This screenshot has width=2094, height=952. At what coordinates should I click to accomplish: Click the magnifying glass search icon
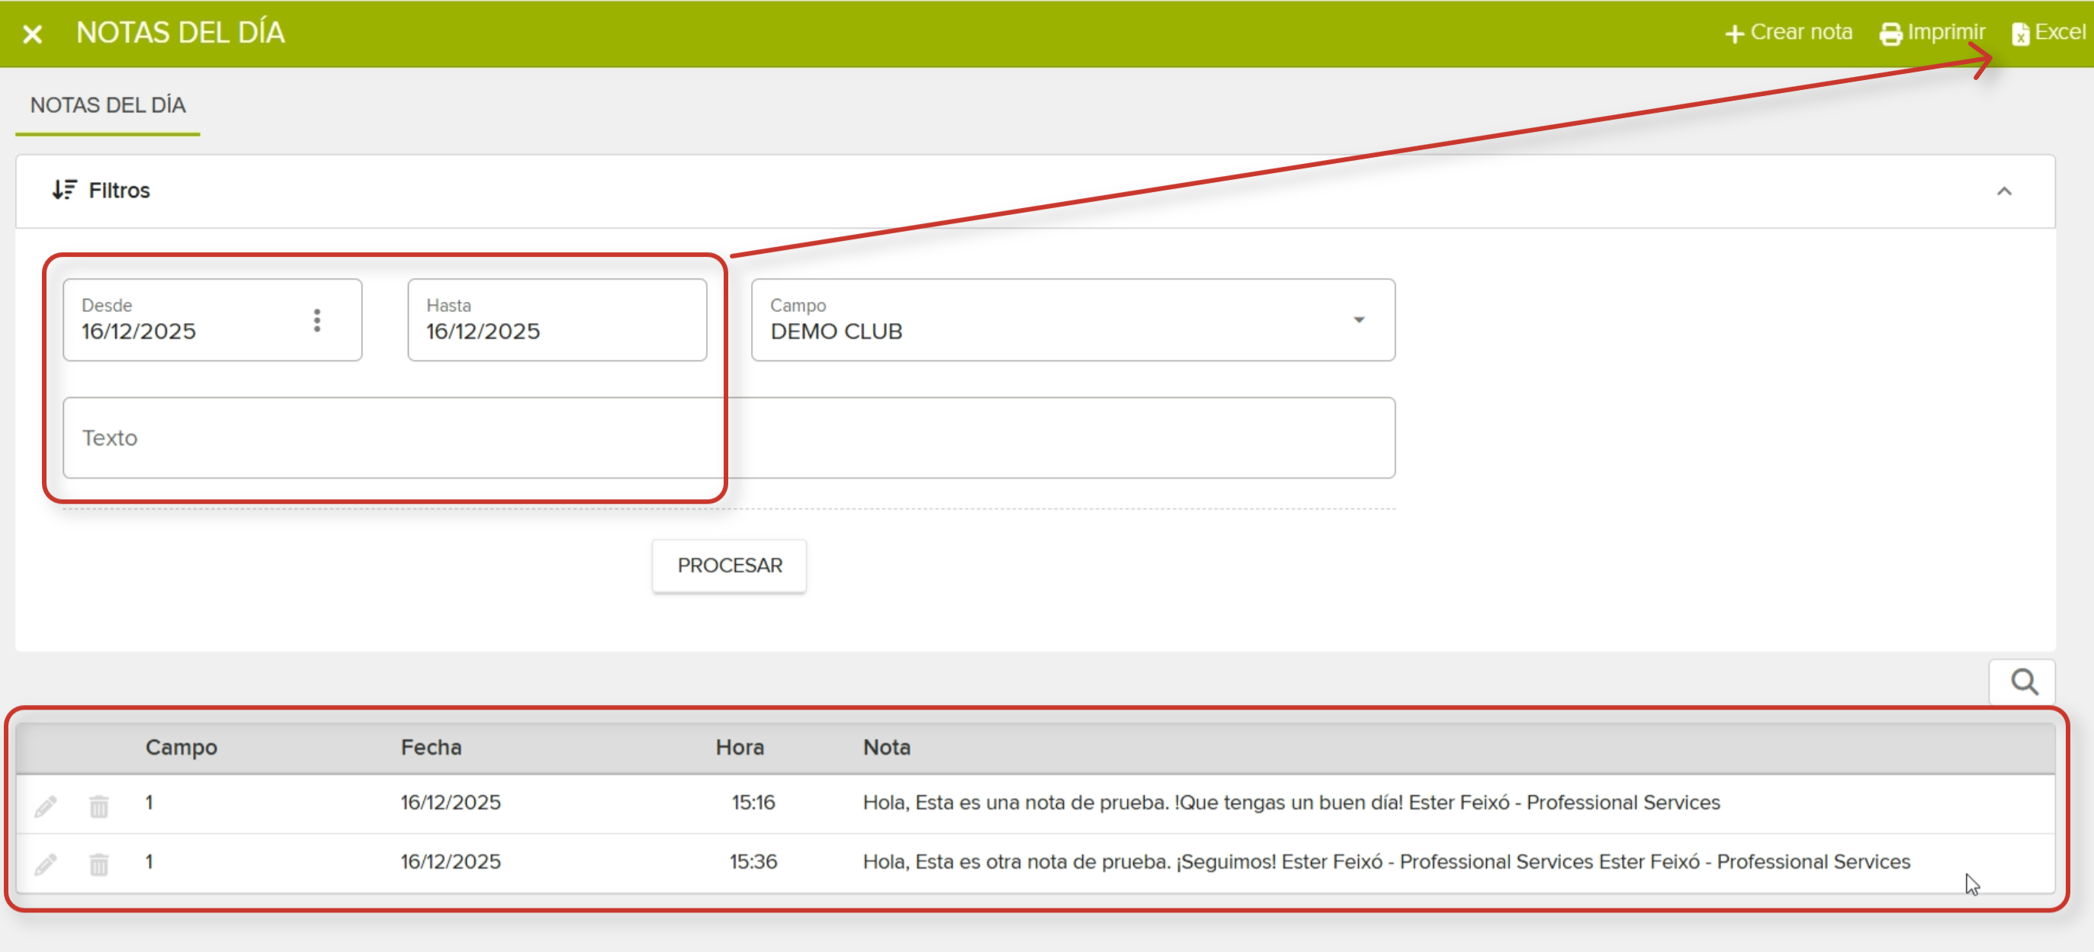point(2023,681)
